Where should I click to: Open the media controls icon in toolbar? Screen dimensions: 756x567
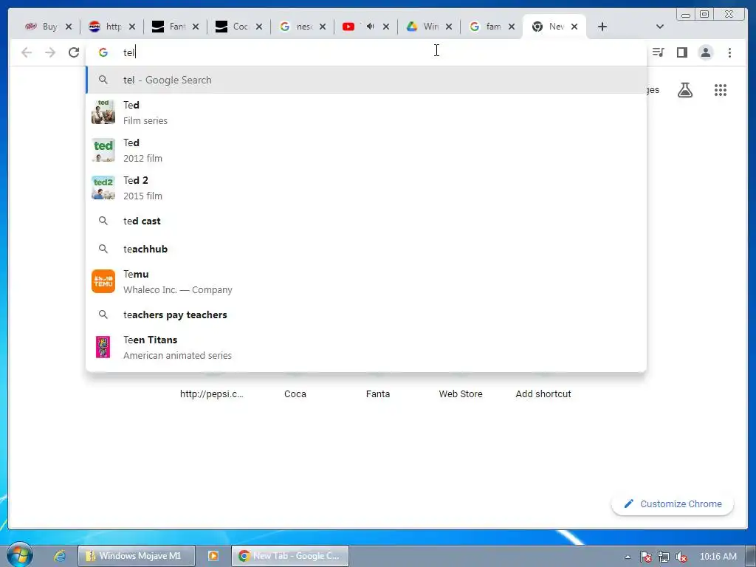pyautogui.click(x=658, y=52)
